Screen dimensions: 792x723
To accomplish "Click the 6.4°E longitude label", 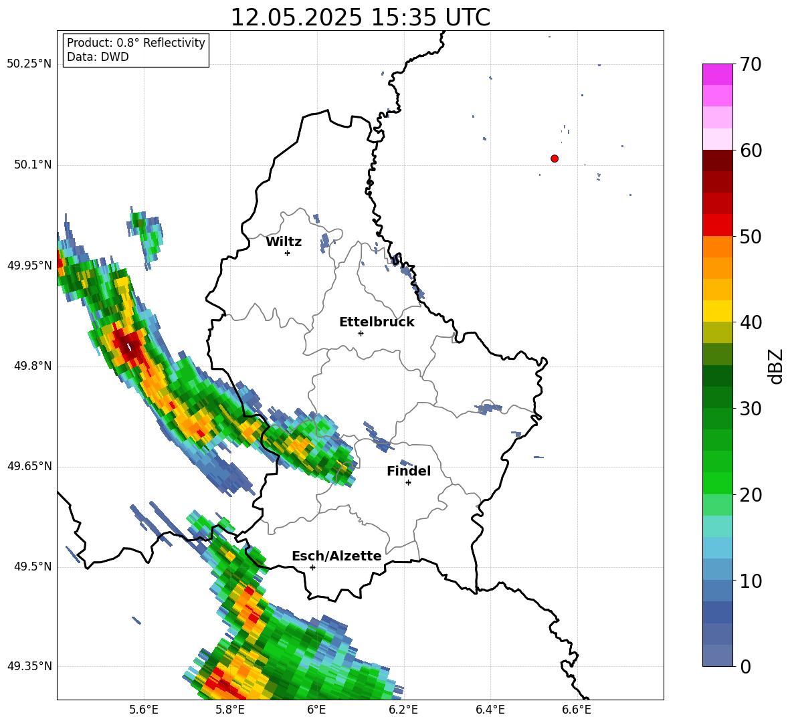I will [x=490, y=710].
